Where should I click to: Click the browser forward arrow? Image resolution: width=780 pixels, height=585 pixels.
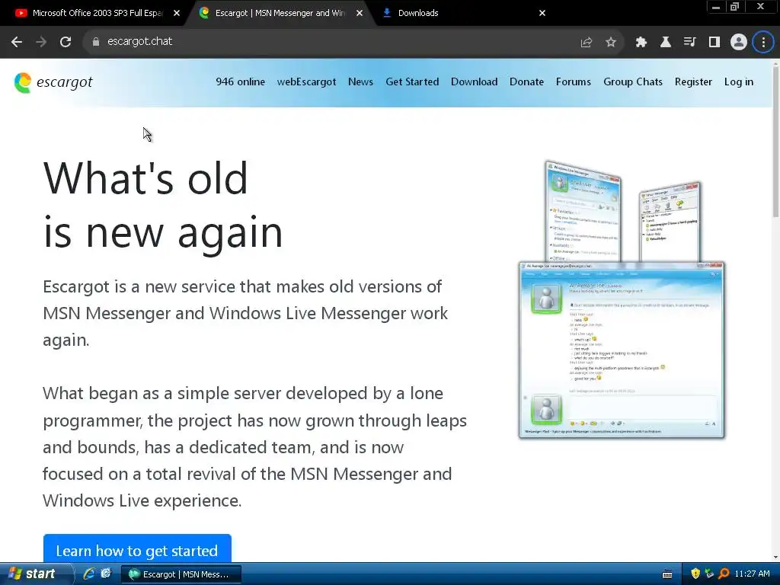point(41,42)
